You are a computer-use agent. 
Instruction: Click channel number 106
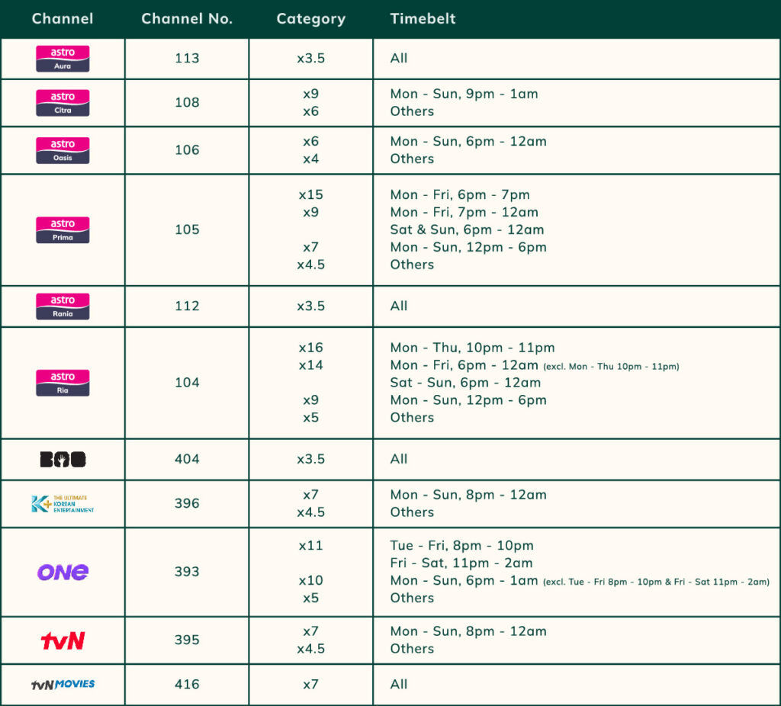point(187,150)
